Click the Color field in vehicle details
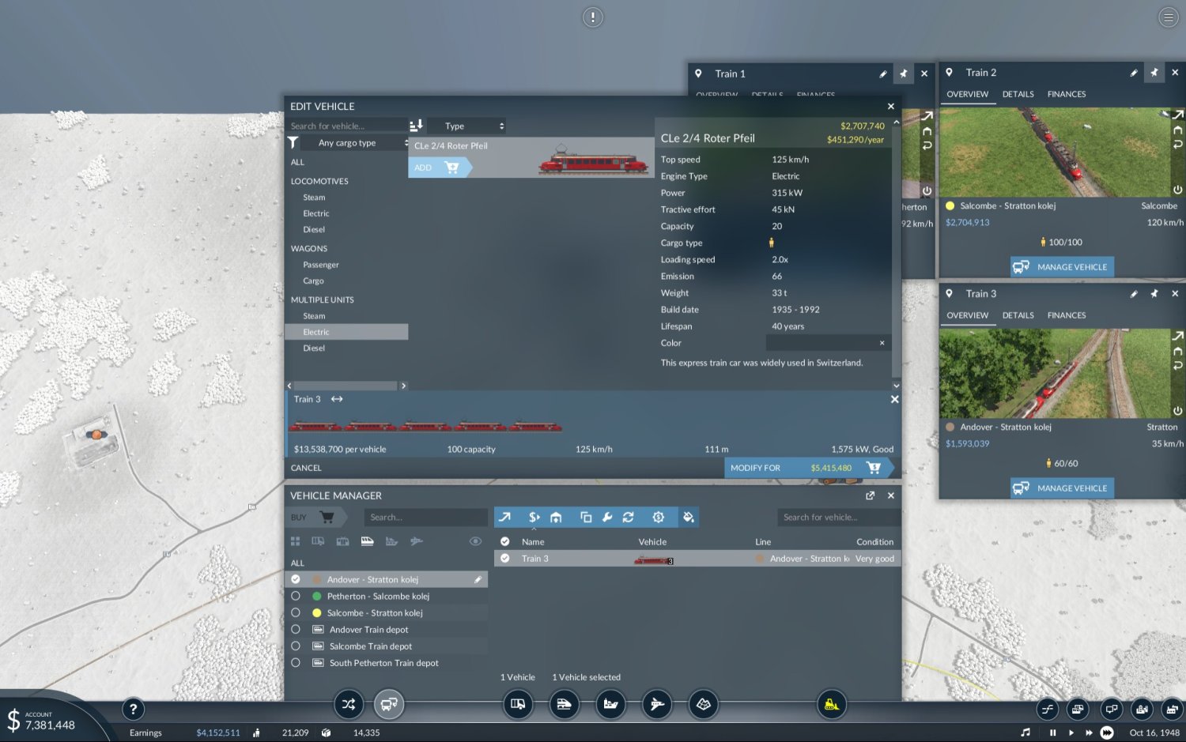1186x742 pixels. [x=822, y=343]
